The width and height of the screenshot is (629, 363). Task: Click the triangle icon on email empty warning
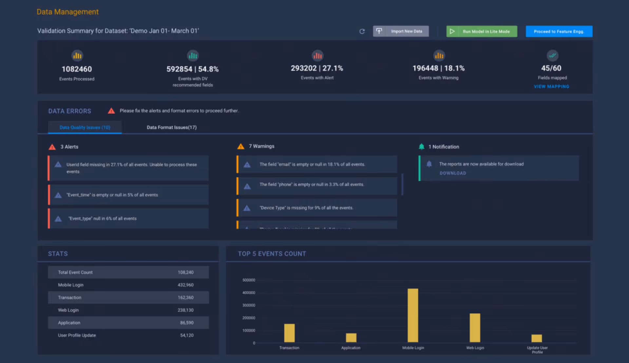click(x=247, y=164)
